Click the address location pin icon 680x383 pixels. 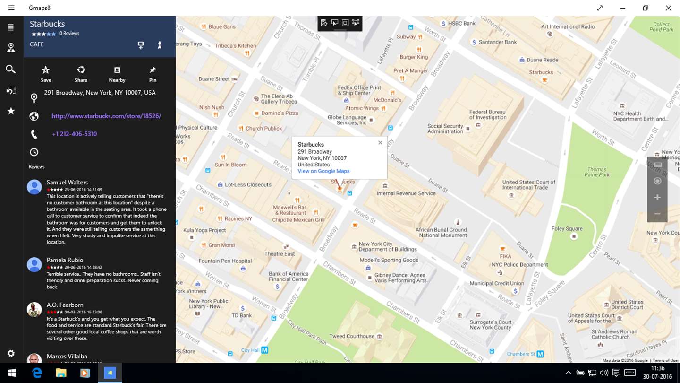(x=34, y=98)
